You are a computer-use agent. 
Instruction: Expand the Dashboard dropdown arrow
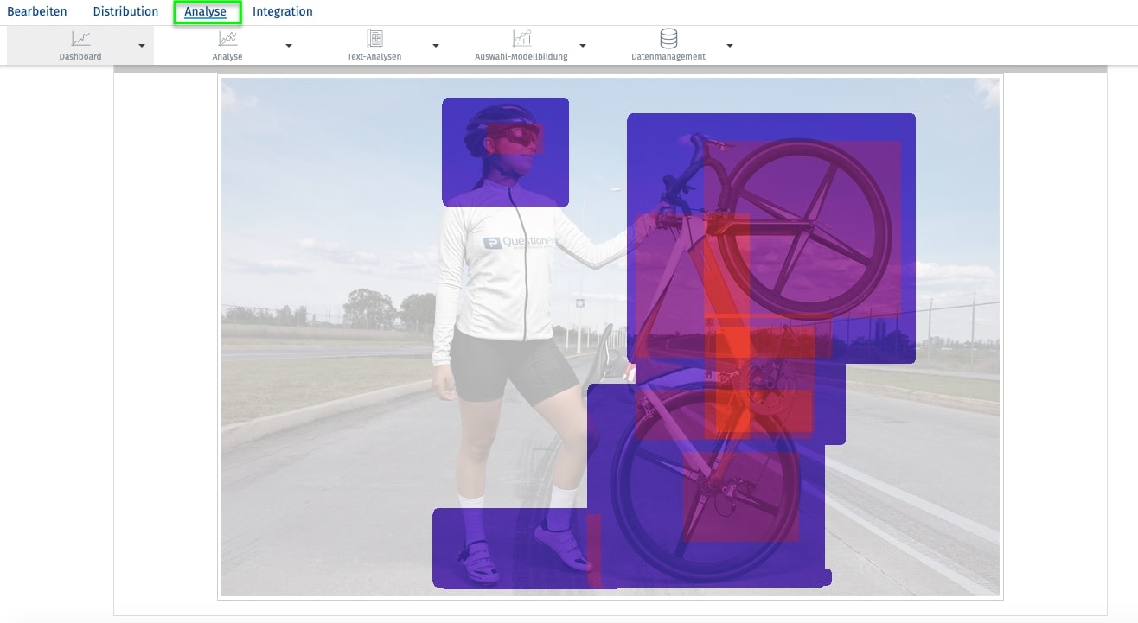(141, 46)
